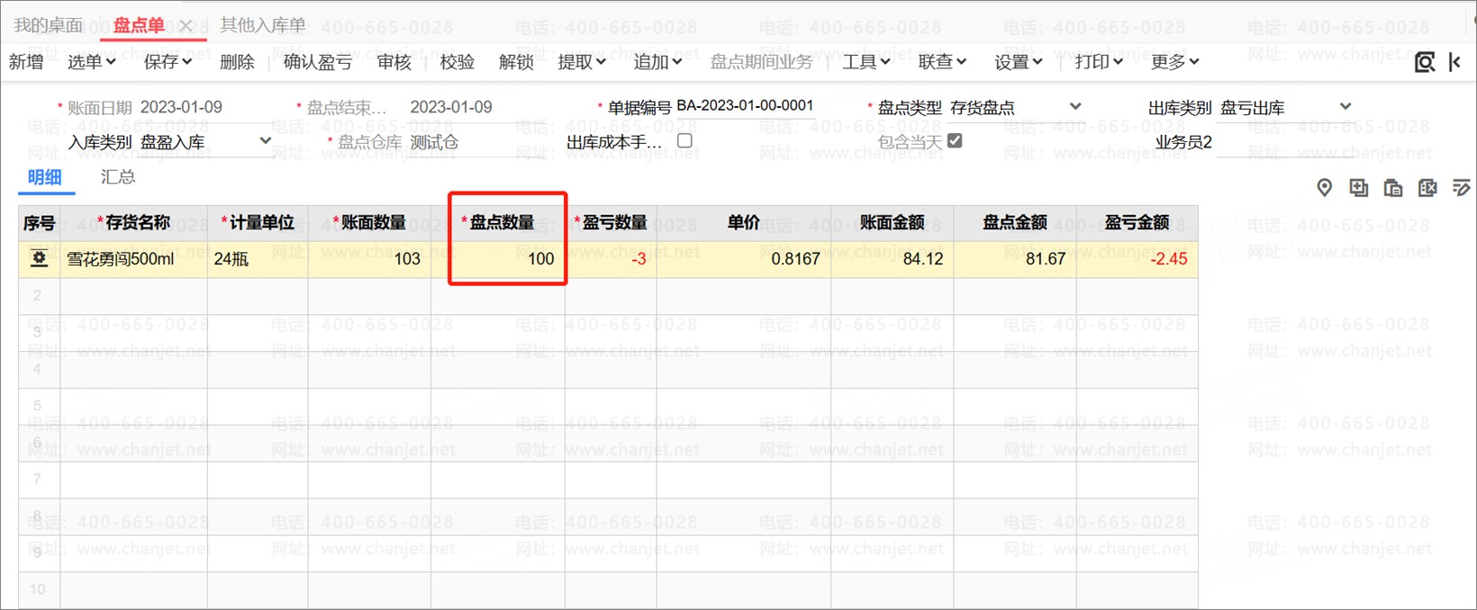Switch to the 盘点单 tab

139,25
